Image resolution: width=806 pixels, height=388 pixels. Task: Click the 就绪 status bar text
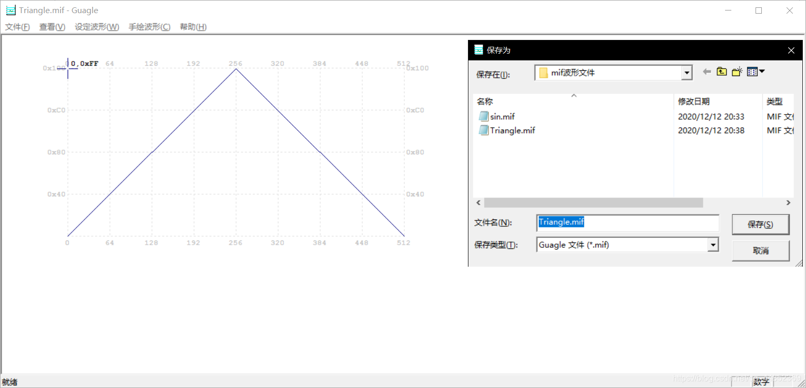pos(9,382)
